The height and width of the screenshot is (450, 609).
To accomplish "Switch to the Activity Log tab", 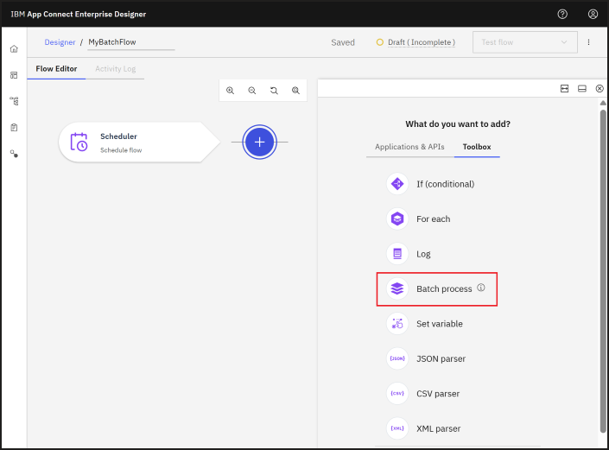I will pos(116,69).
